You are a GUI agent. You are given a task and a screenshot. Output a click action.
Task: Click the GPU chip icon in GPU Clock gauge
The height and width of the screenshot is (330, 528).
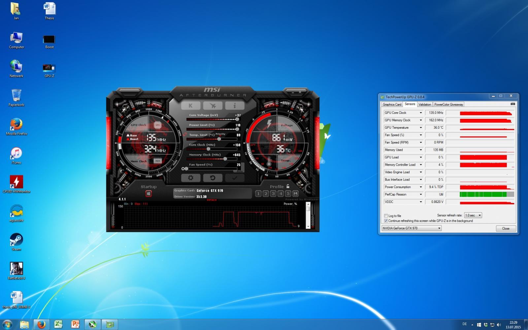coord(158,125)
